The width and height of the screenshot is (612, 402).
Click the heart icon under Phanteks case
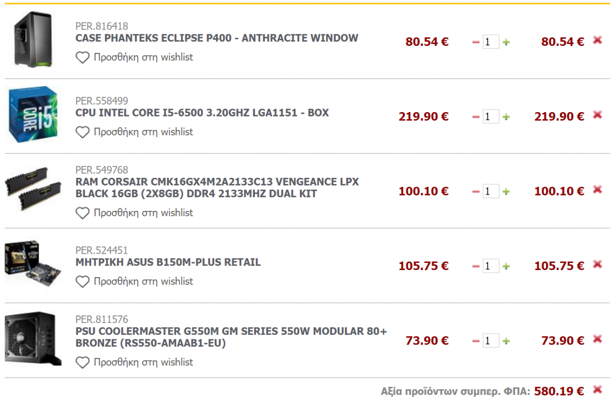click(82, 58)
